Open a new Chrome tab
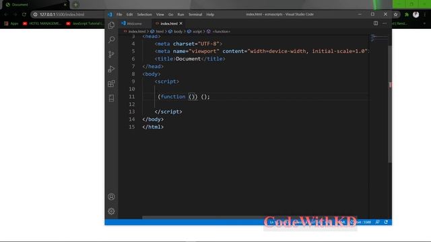 [x=75, y=5]
